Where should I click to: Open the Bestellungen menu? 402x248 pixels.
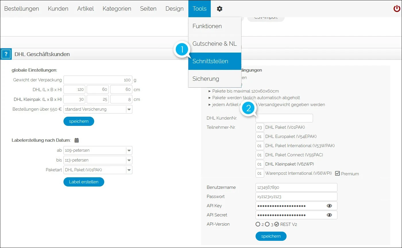(22, 9)
